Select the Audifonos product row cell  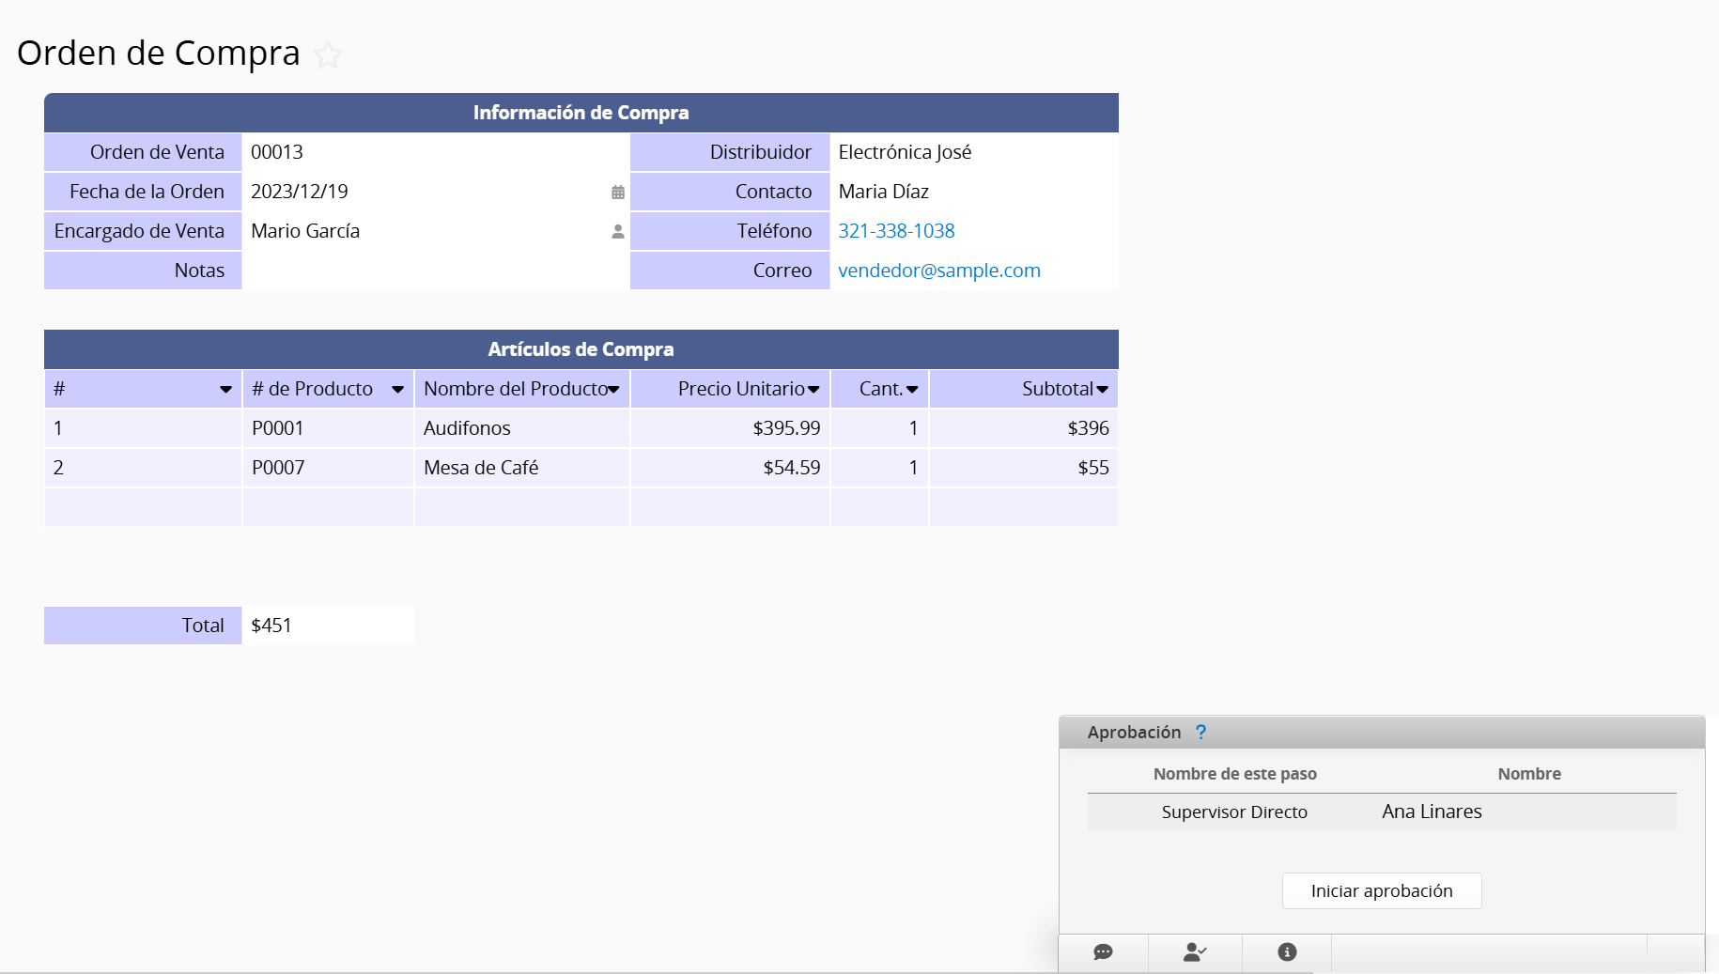(520, 428)
